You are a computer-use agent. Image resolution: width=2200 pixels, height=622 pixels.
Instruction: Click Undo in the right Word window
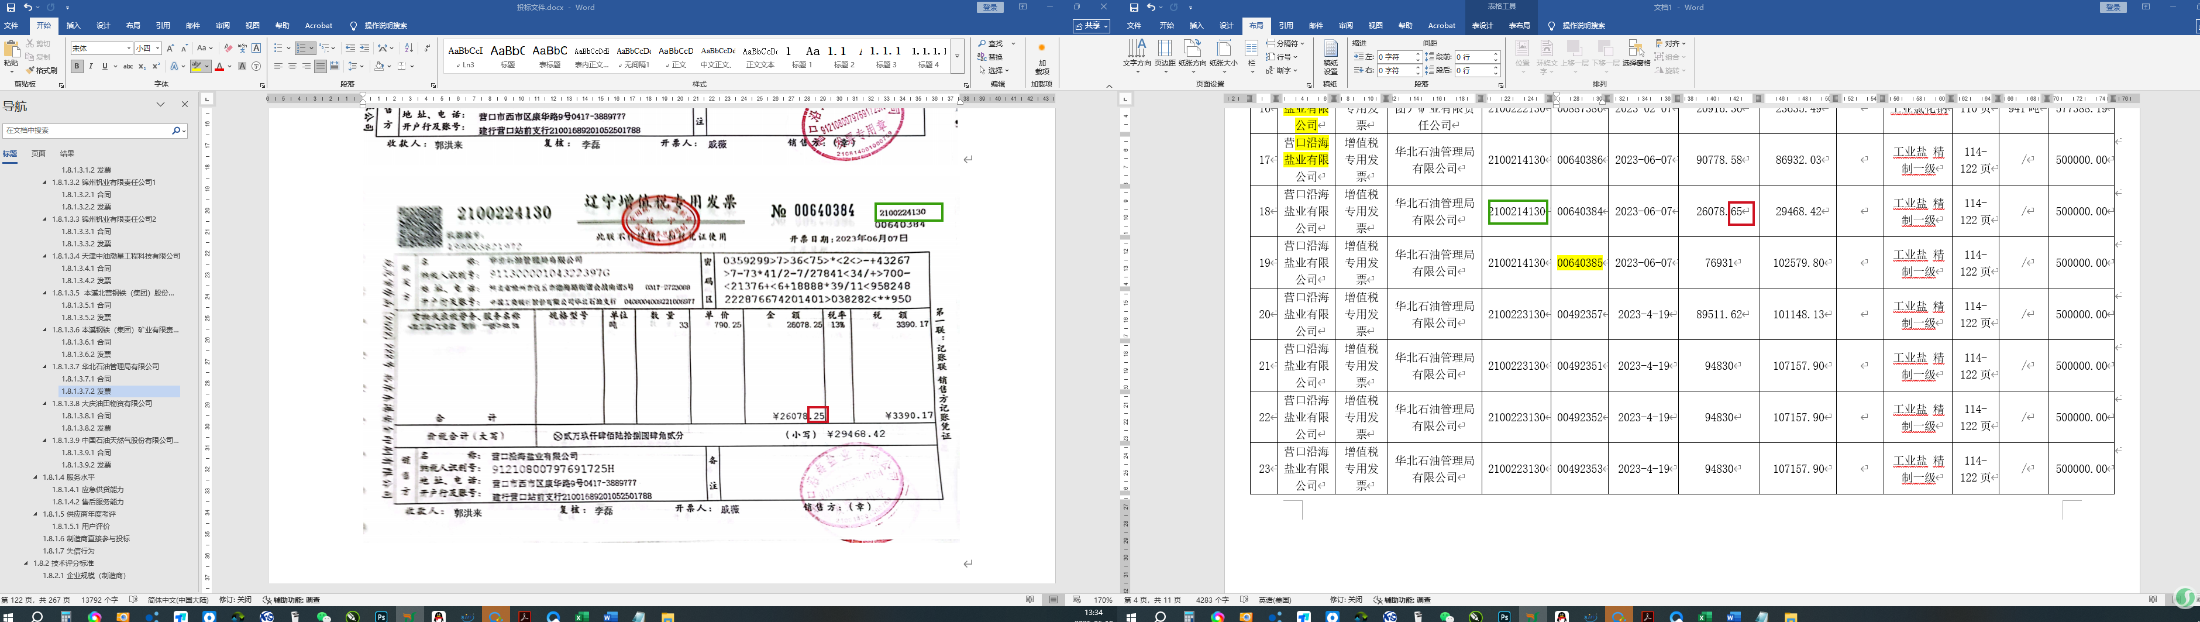pyautogui.click(x=1151, y=8)
